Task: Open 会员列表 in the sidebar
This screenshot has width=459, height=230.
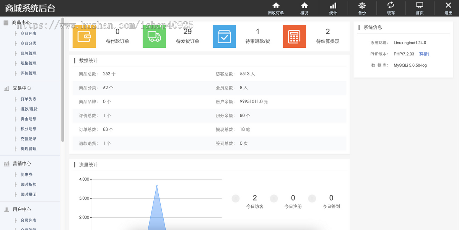Action: tap(29, 220)
